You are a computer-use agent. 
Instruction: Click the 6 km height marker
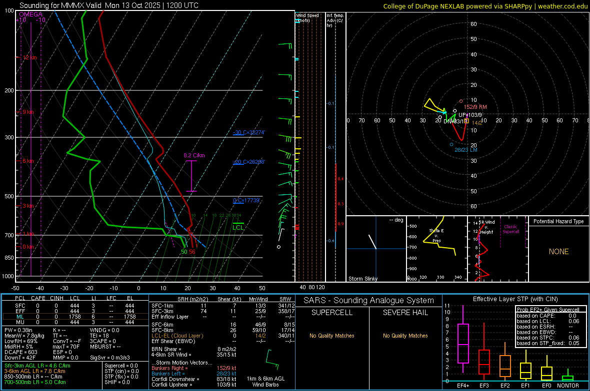pyautogui.click(x=28, y=161)
